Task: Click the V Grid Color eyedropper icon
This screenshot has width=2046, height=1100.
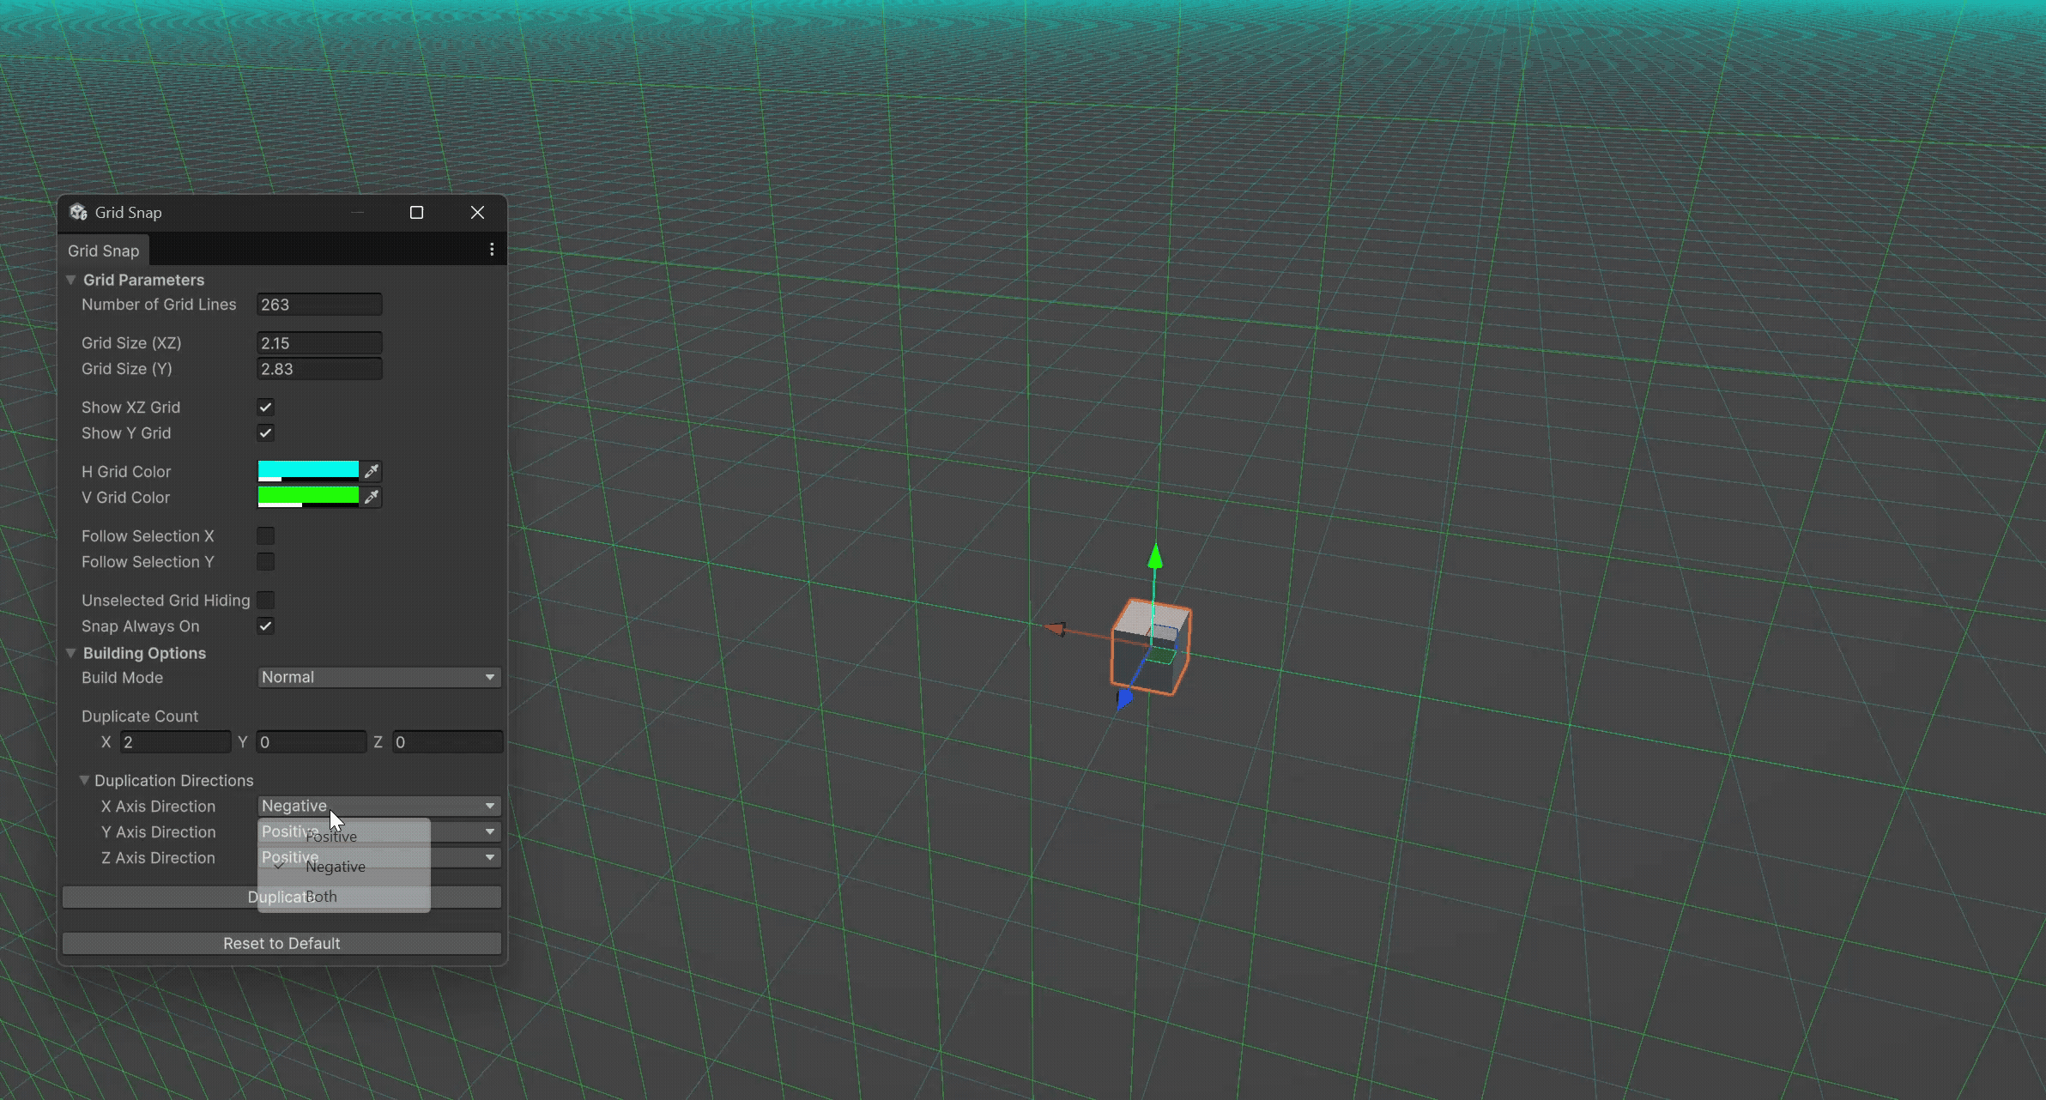Action: point(372,497)
